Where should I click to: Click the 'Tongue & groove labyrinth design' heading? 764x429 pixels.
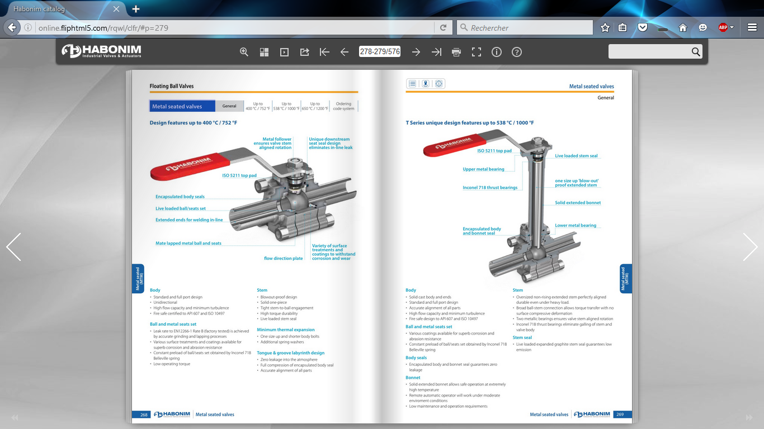[290, 353]
